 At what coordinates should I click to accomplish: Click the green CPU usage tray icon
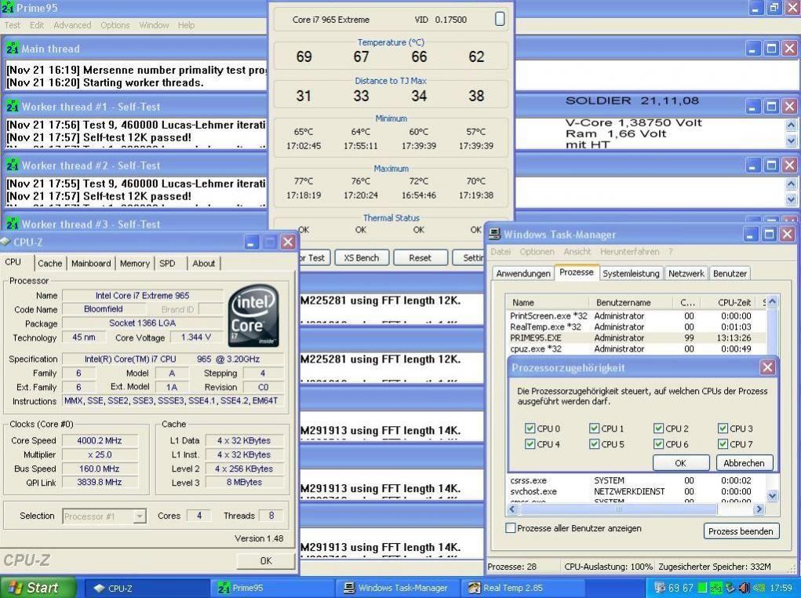click(703, 588)
